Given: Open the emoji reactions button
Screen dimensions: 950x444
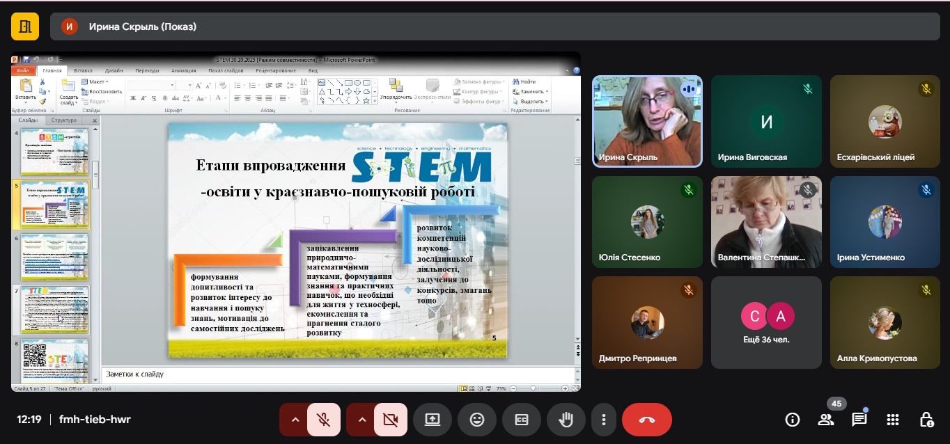Looking at the screenshot, I should tap(477, 420).
